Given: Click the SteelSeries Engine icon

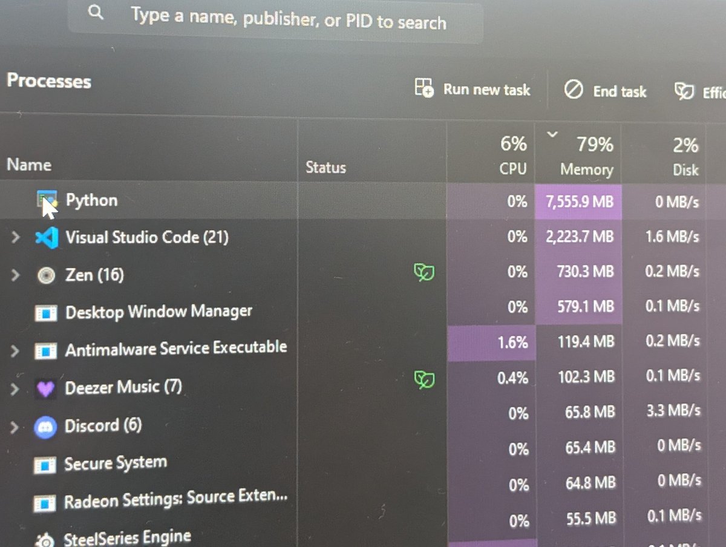Looking at the screenshot, I should coord(46,540).
